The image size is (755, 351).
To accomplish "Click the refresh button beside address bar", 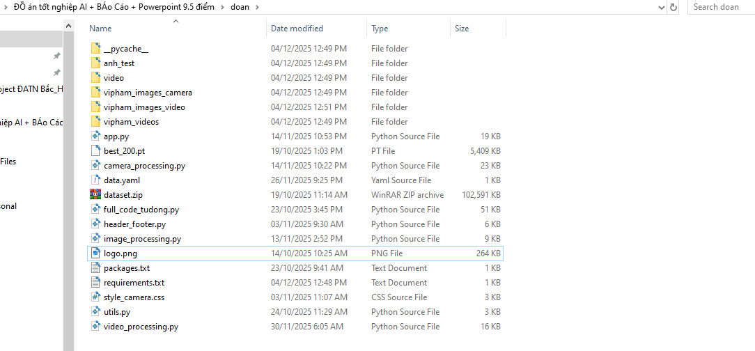I will 674,7.
